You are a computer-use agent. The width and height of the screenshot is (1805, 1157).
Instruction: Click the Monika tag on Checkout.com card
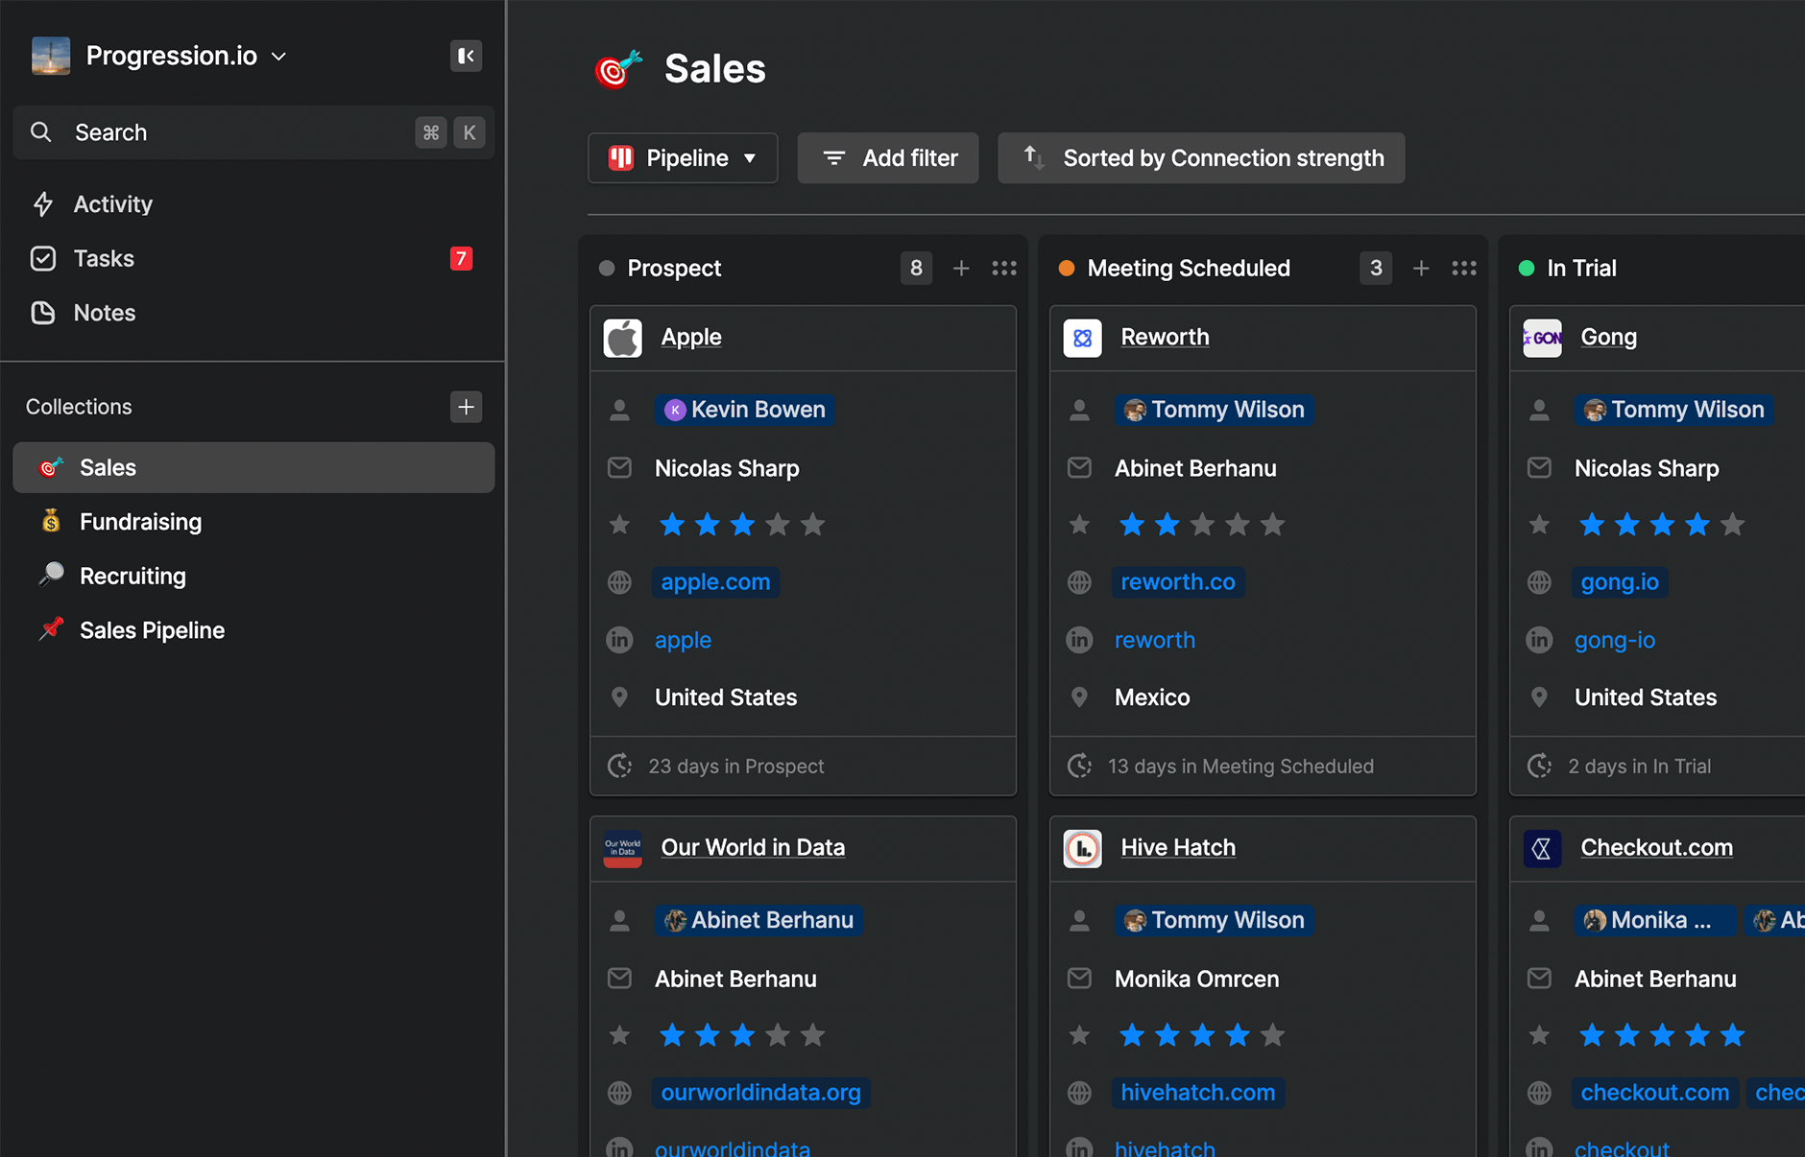pos(1655,920)
